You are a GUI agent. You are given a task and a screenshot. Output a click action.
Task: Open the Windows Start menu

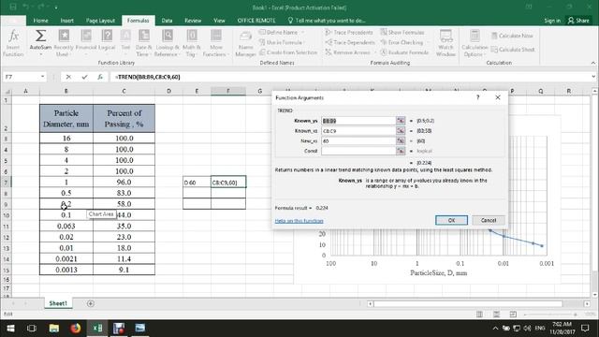pyautogui.click(x=10, y=328)
